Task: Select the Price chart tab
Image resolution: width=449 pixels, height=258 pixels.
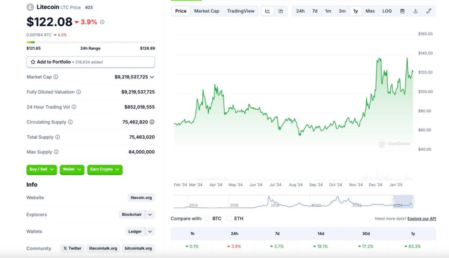Action: coord(181,11)
